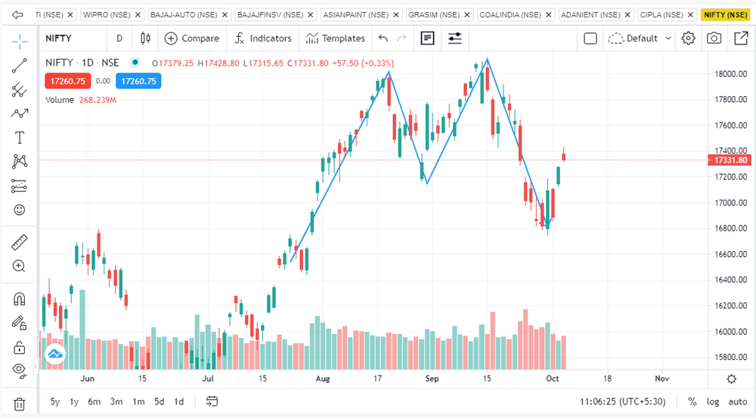Set range to 6m
The width and height of the screenshot is (756, 418).
point(94,401)
